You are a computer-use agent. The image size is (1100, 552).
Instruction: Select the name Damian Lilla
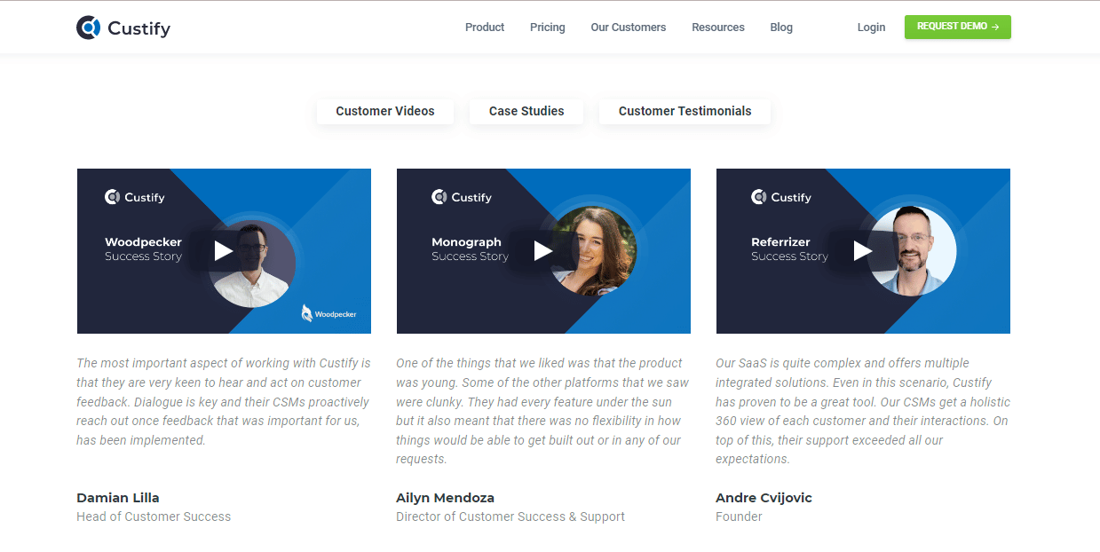point(118,498)
